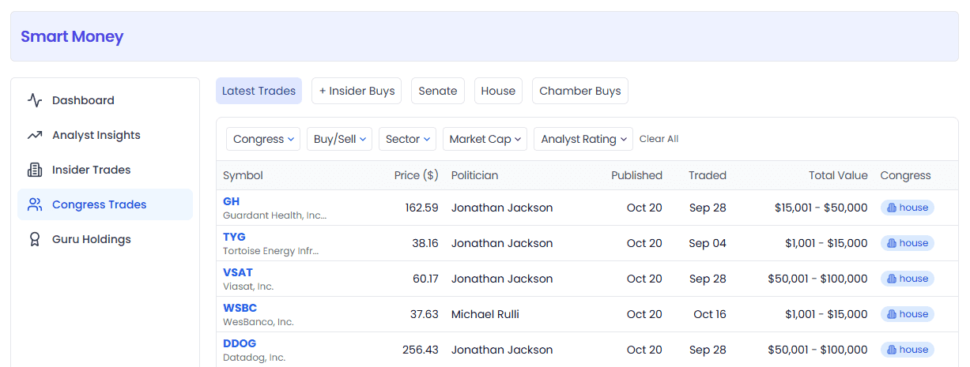Click the Smart Money header title
Image resolution: width=970 pixels, height=367 pixels.
[x=72, y=36]
